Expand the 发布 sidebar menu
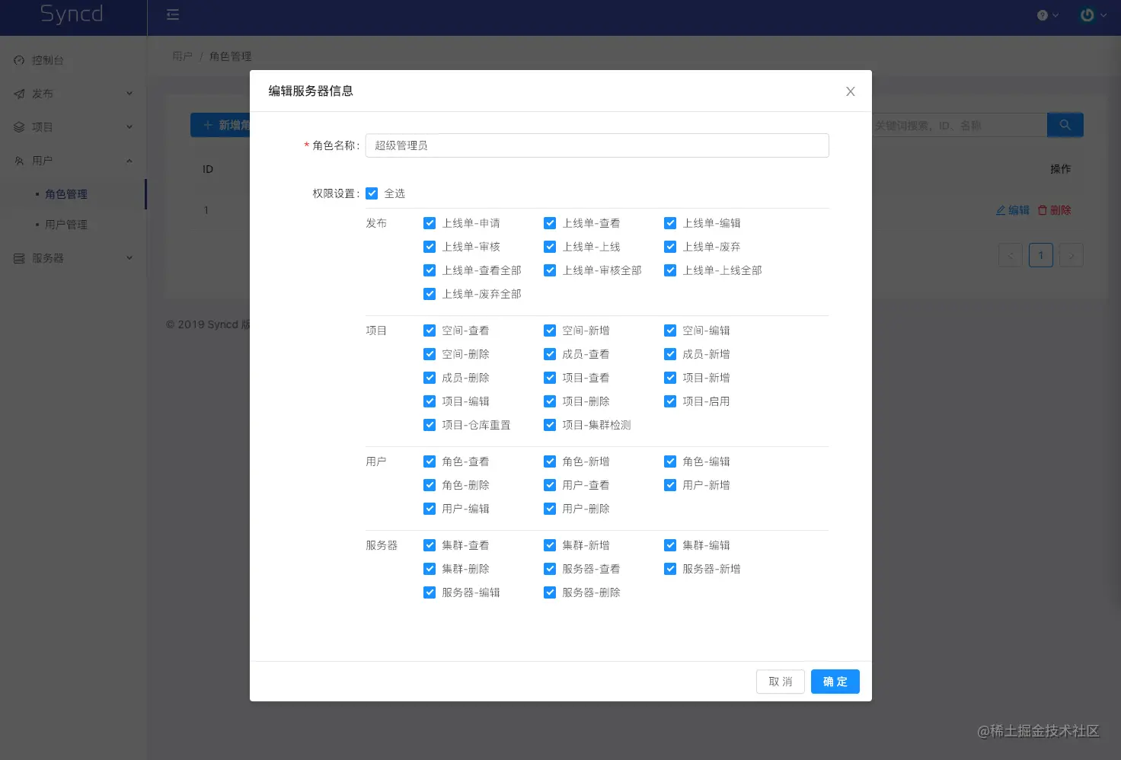Viewport: 1121px width, 760px height. tap(73, 94)
